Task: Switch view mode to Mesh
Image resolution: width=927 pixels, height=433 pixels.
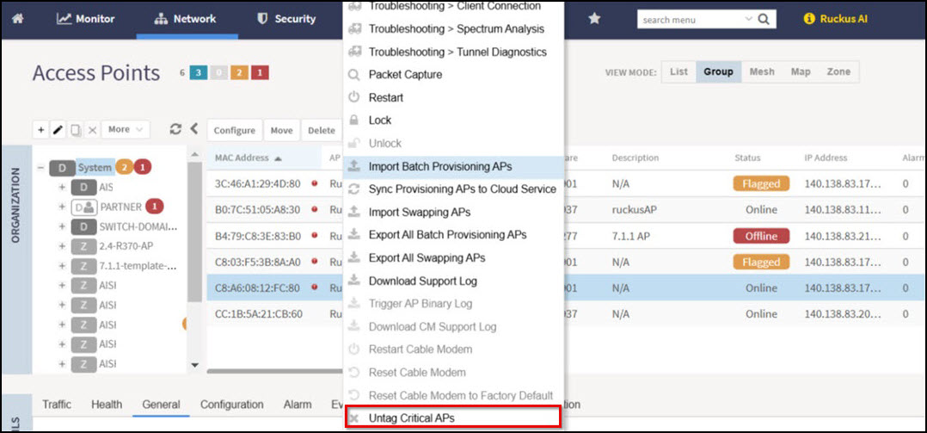Action: [762, 71]
